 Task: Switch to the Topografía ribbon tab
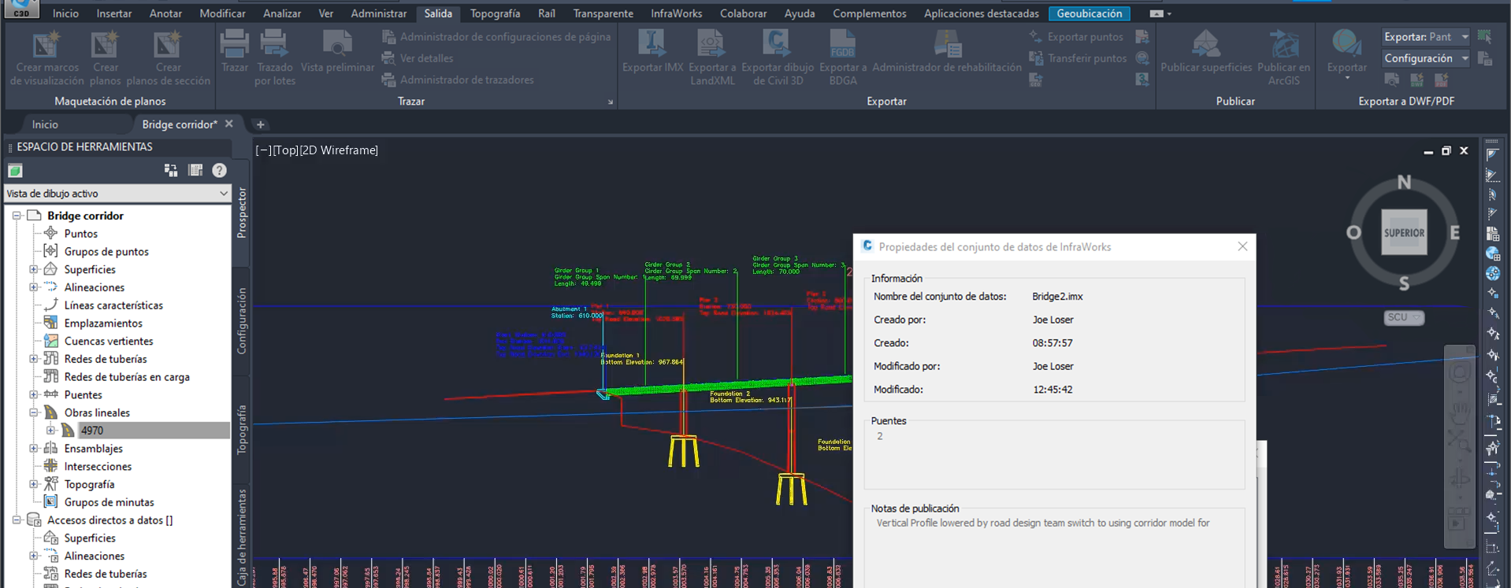click(495, 13)
